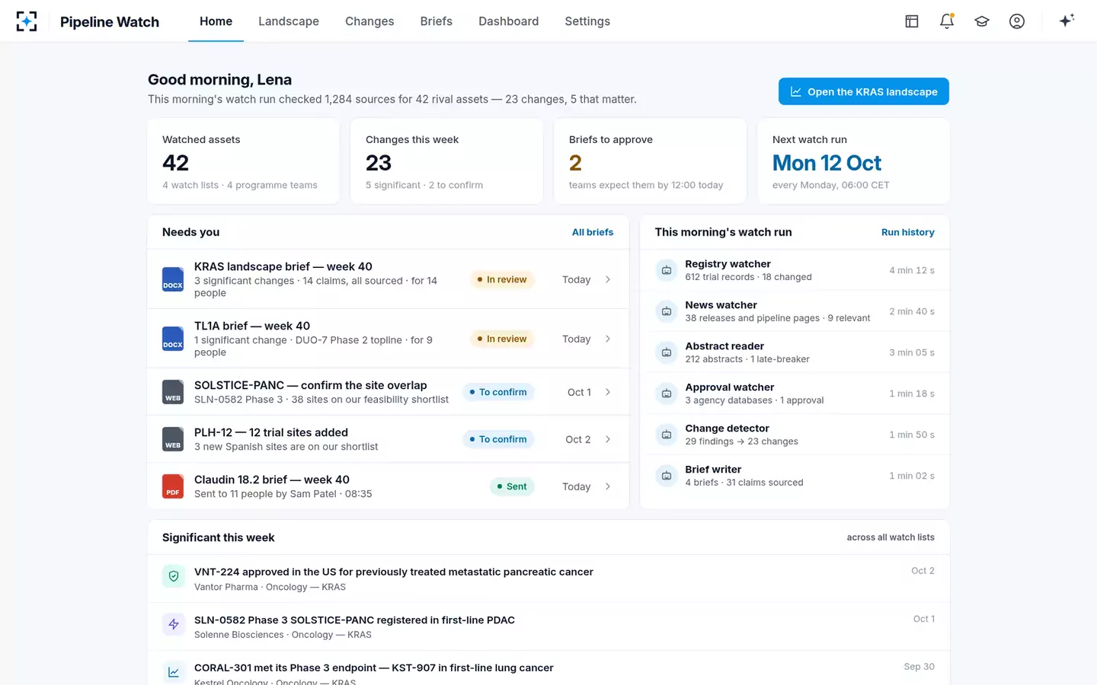Click the DOCX icon for KRAS landscape brief
The image size is (1097, 685).
tap(173, 279)
